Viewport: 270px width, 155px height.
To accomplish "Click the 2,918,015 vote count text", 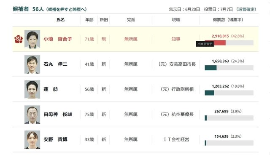I will coord(220,36).
